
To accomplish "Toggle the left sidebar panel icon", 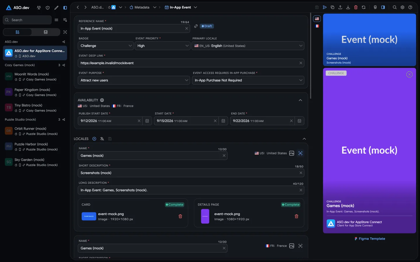I will point(65,8).
